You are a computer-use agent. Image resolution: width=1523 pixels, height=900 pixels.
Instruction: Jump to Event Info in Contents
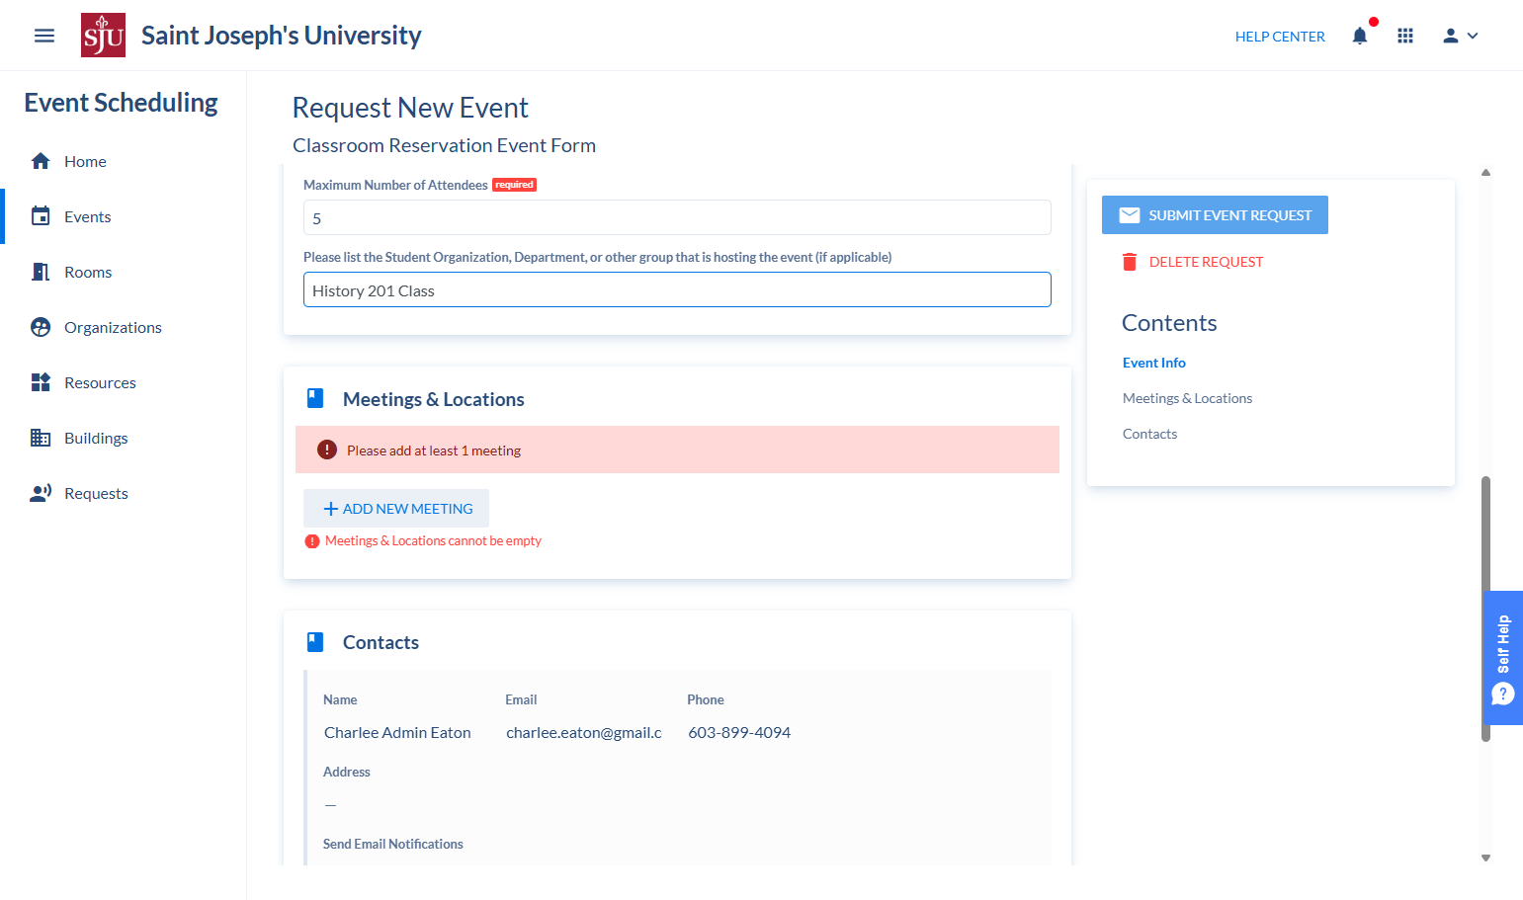tap(1154, 363)
